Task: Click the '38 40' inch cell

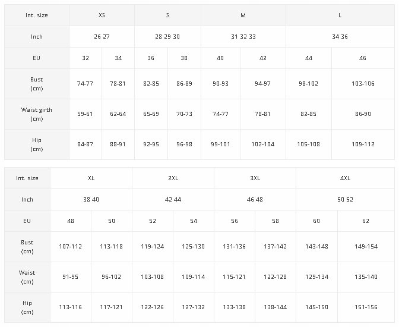Action: point(91,200)
